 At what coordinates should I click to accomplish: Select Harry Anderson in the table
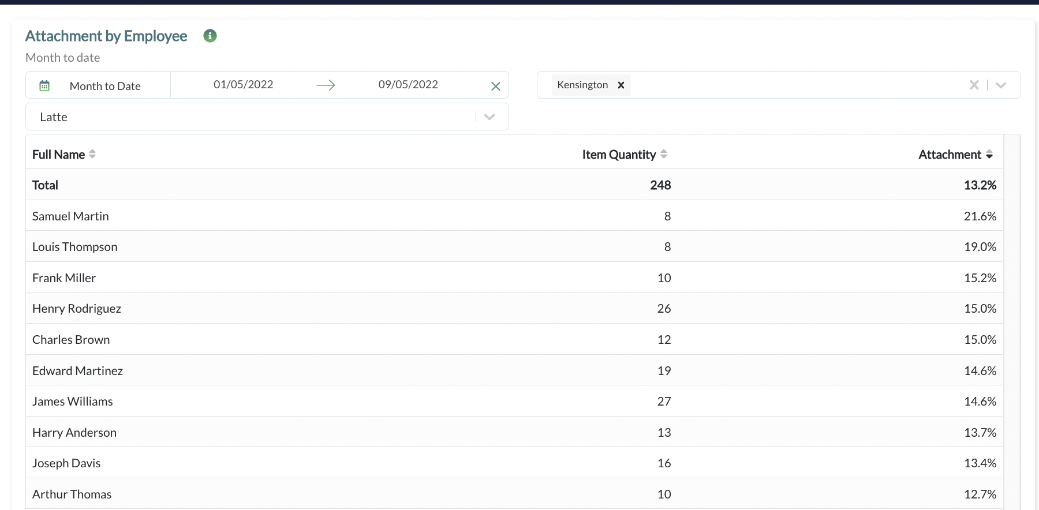[74, 432]
